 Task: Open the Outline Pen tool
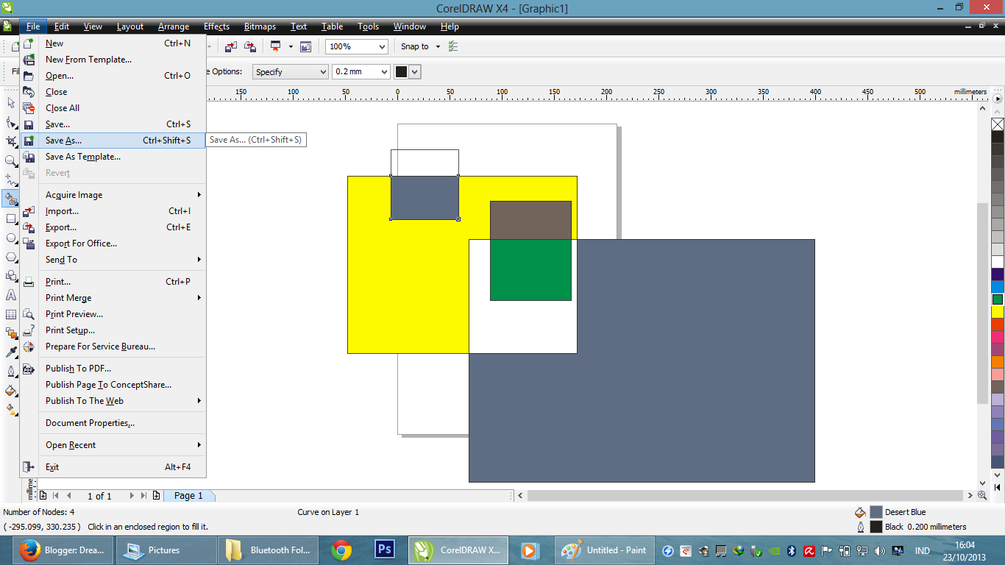(x=11, y=369)
